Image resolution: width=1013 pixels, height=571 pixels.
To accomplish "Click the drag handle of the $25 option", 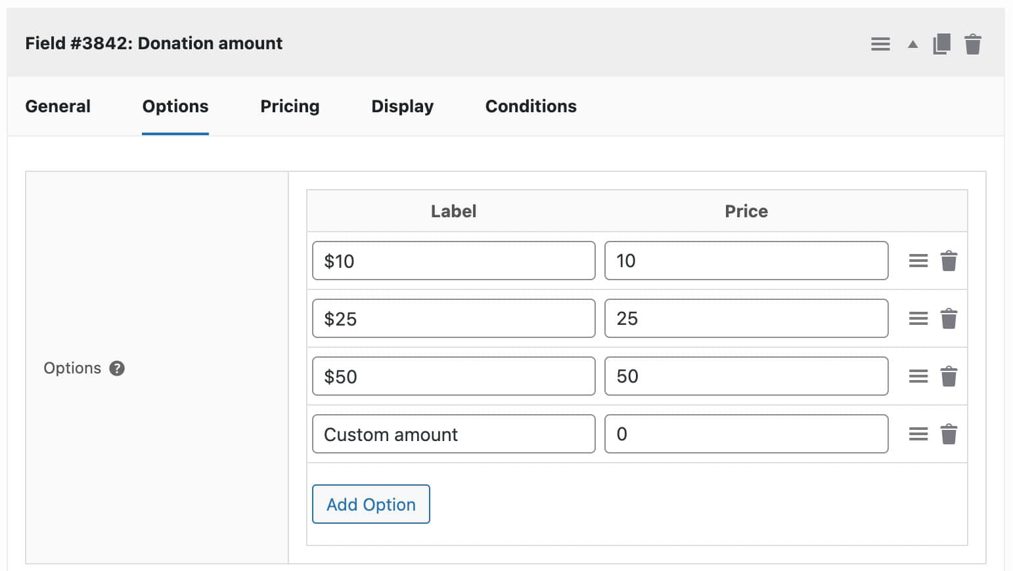I will [918, 318].
